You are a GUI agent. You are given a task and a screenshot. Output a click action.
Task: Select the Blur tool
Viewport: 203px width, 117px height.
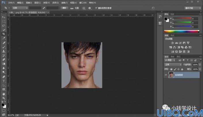tap(4, 68)
